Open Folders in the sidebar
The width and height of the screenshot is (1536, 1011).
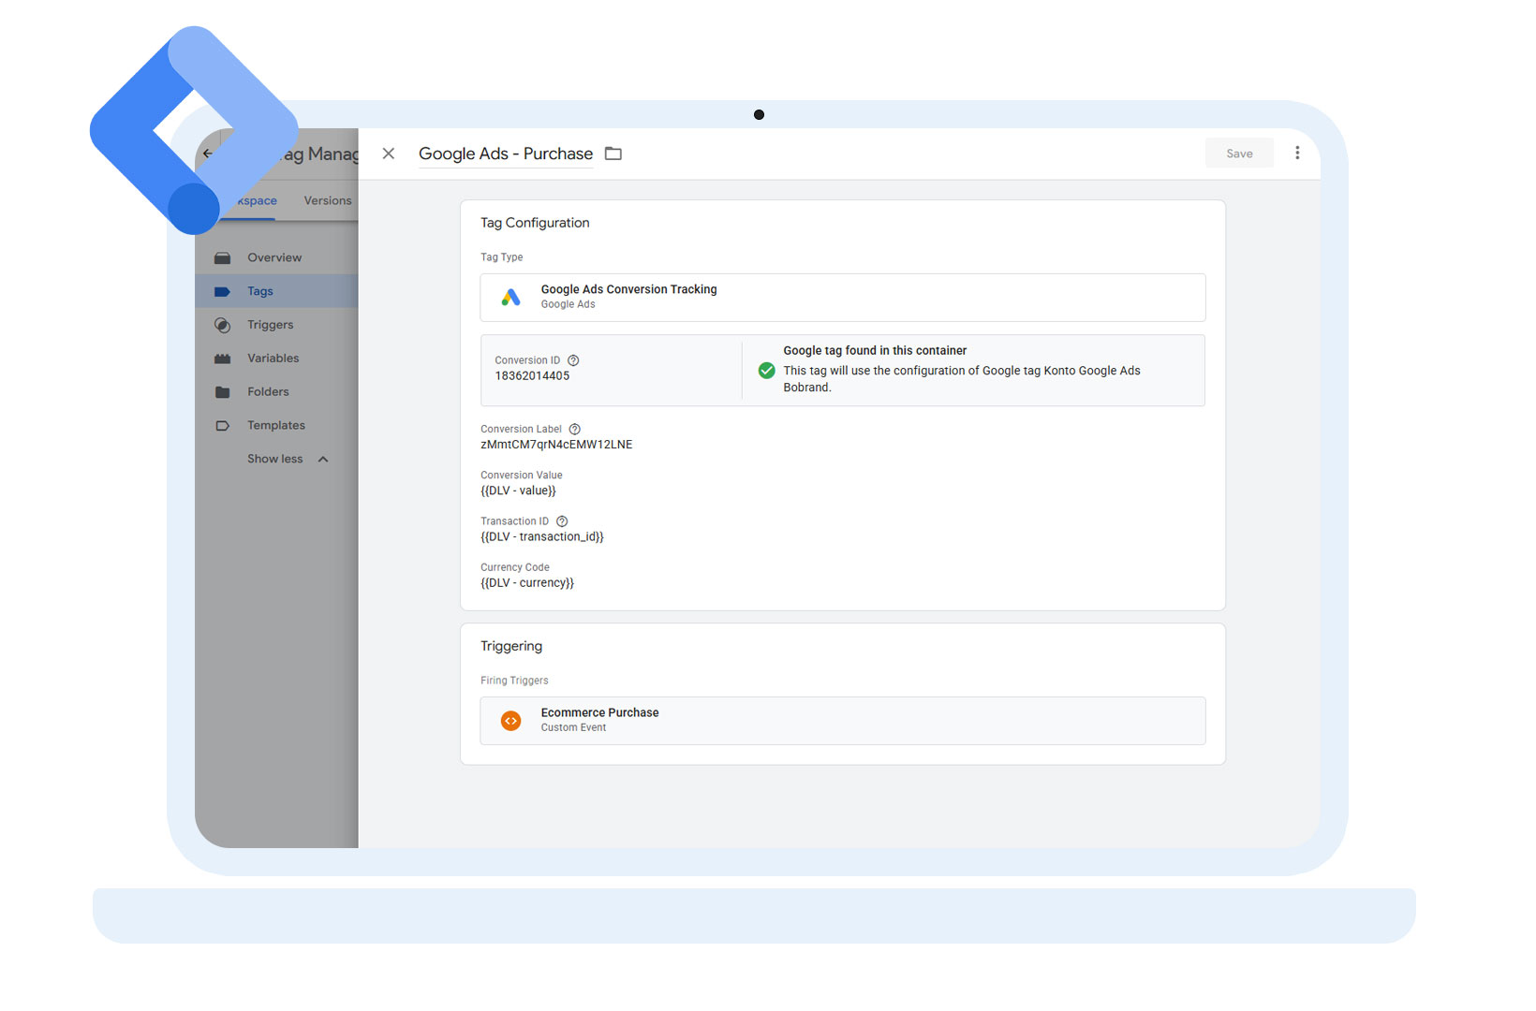(268, 392)
